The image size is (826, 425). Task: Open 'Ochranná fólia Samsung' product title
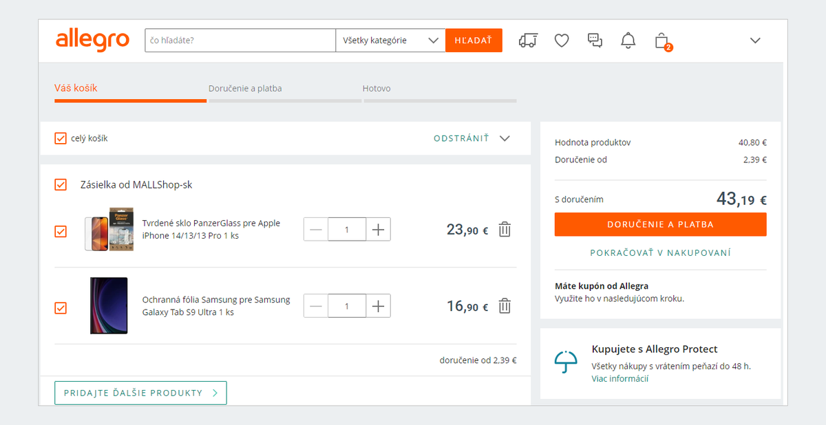[x=216, y=306]
